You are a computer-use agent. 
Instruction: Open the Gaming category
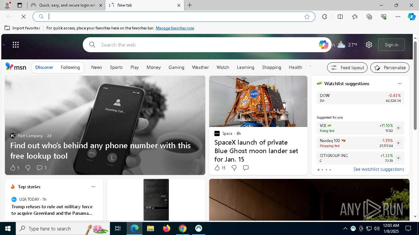click(x=176, y=67)
